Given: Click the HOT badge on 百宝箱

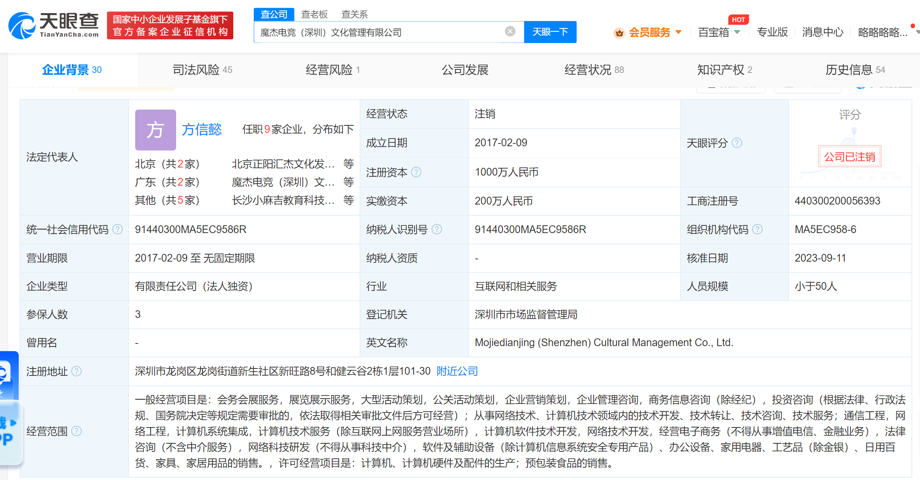Looking at the screenshot, I should pos(738,19).
